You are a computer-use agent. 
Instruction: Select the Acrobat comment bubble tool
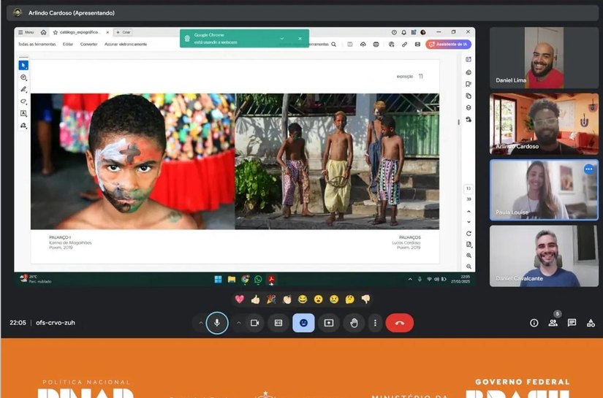[x=23, y=77]
